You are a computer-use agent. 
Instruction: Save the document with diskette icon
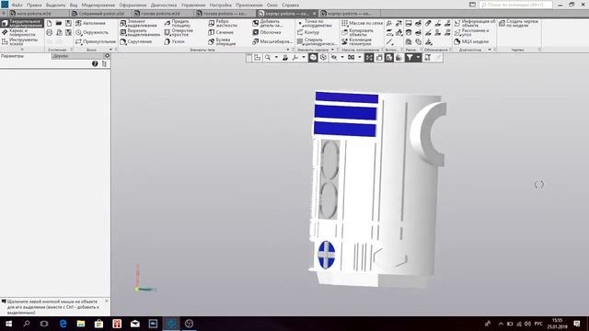68,23
